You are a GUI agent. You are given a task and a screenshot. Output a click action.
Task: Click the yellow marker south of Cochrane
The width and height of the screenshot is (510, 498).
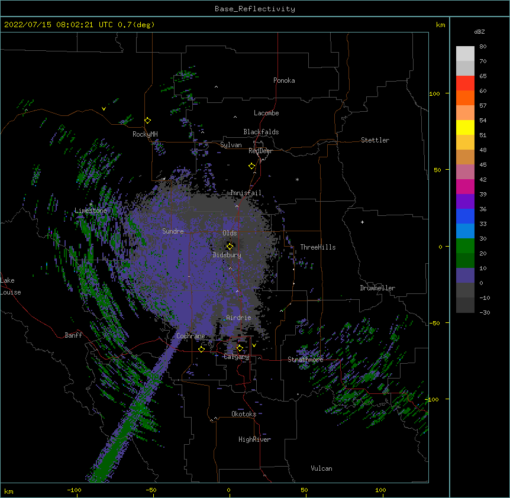point(201,349)
